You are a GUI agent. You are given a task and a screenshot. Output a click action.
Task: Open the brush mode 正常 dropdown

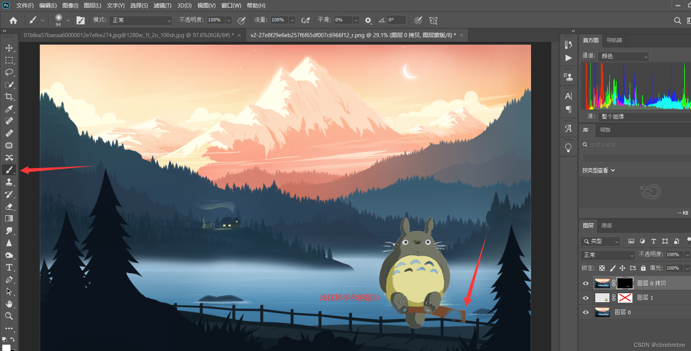(x=141, y=20)
